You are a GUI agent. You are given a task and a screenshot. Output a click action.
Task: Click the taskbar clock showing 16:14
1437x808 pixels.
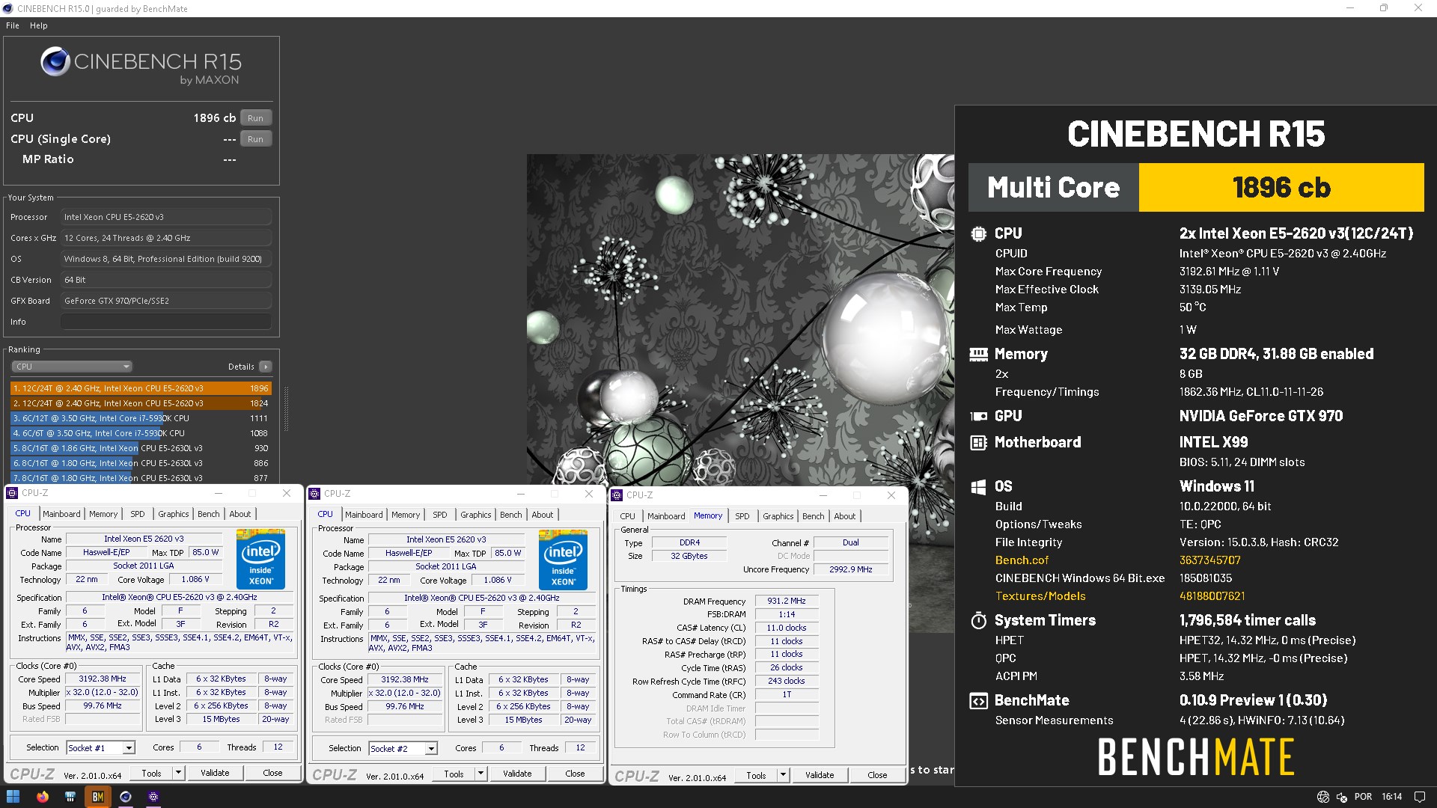[1391, 797]
